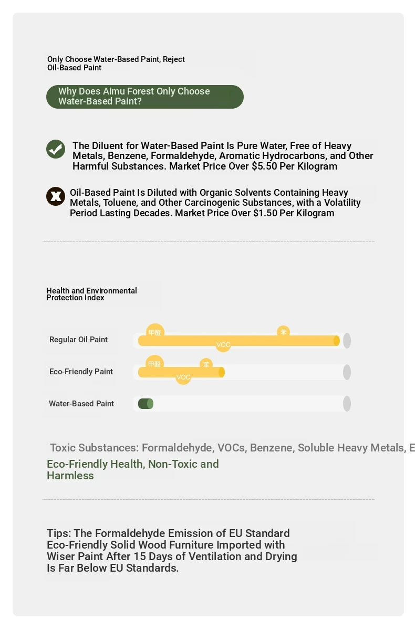Click the Toxic Substances description line
415x631 pixels.
pos(232,448)
